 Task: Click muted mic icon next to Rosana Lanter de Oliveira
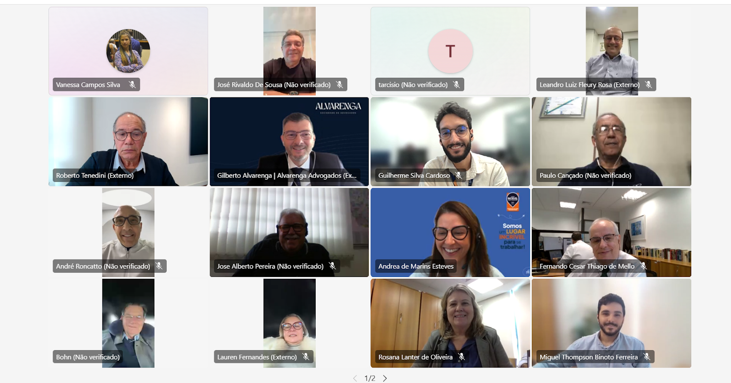click(x=461, y=357)
